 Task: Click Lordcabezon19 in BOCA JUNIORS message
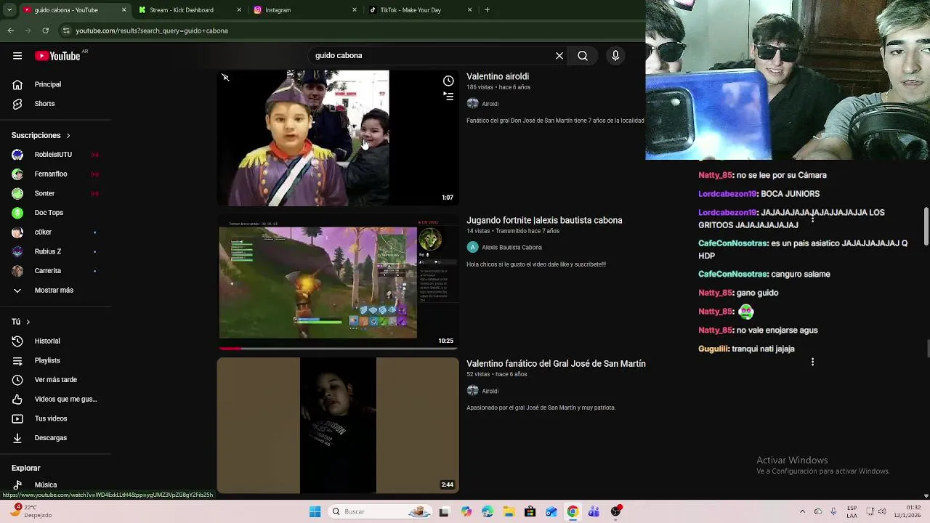tap(728, 194)
